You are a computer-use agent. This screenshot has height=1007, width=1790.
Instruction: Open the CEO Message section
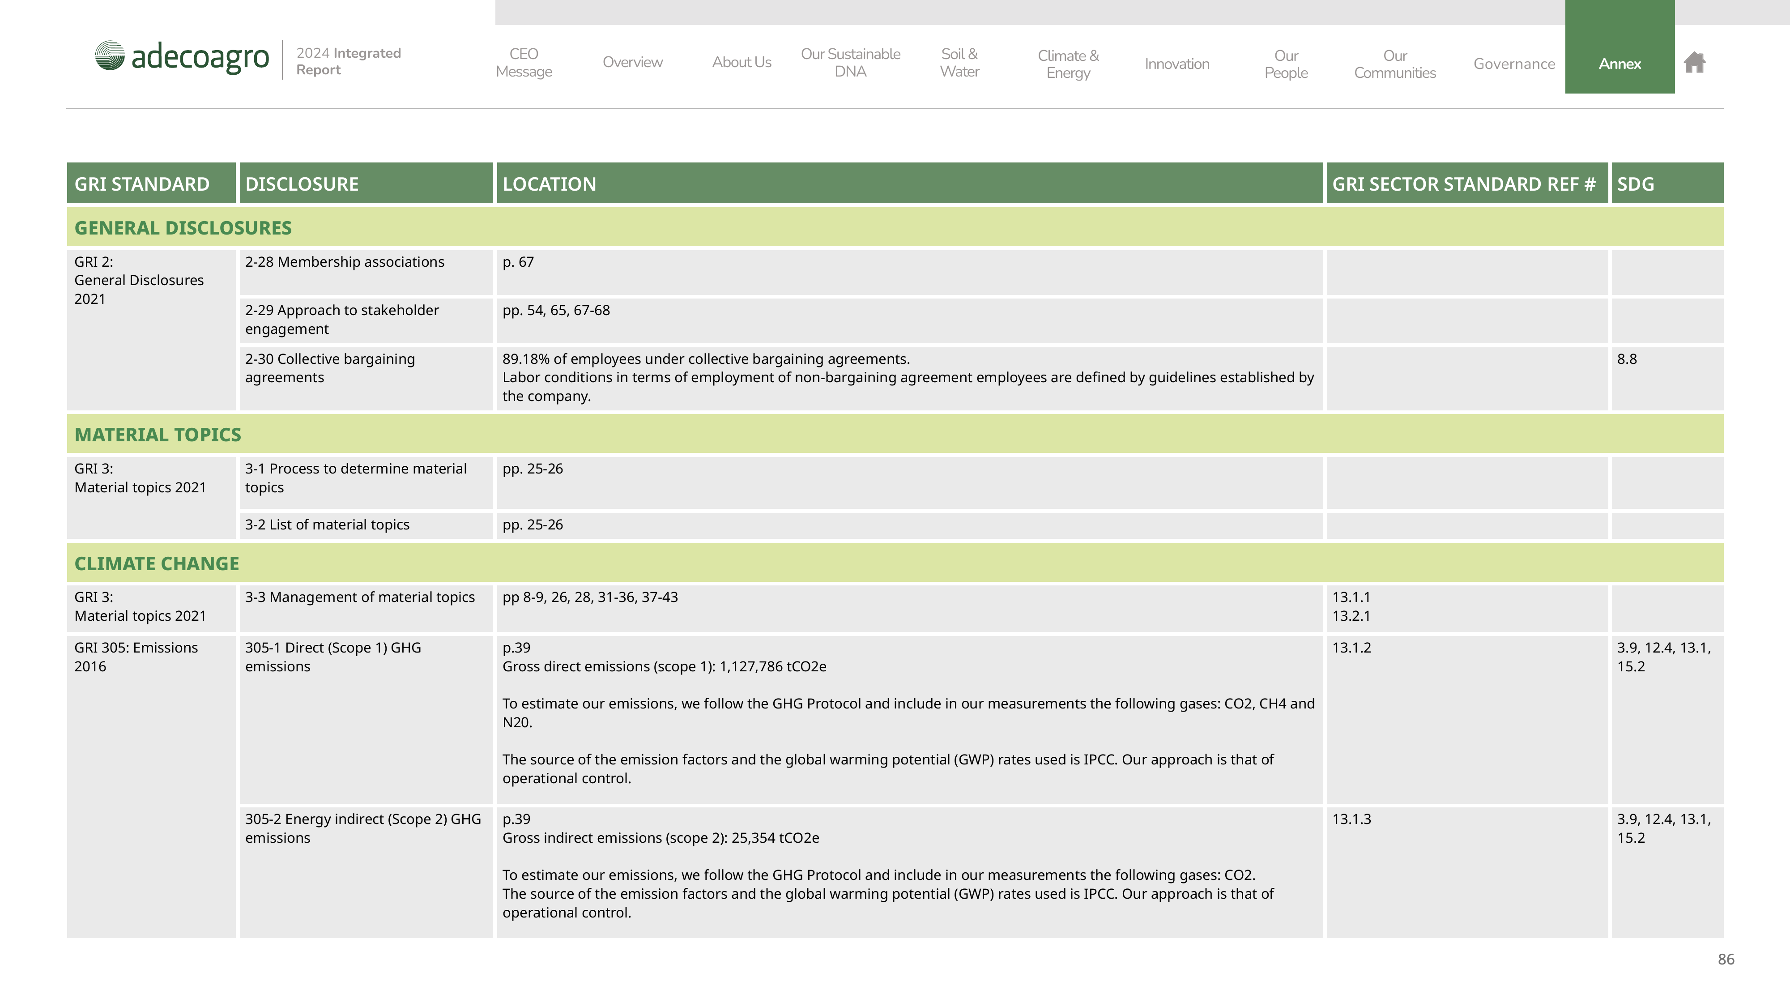(524, 63)
